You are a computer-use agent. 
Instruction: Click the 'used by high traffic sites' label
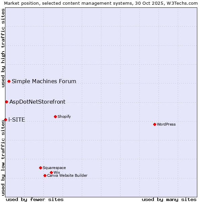point(3,48)
